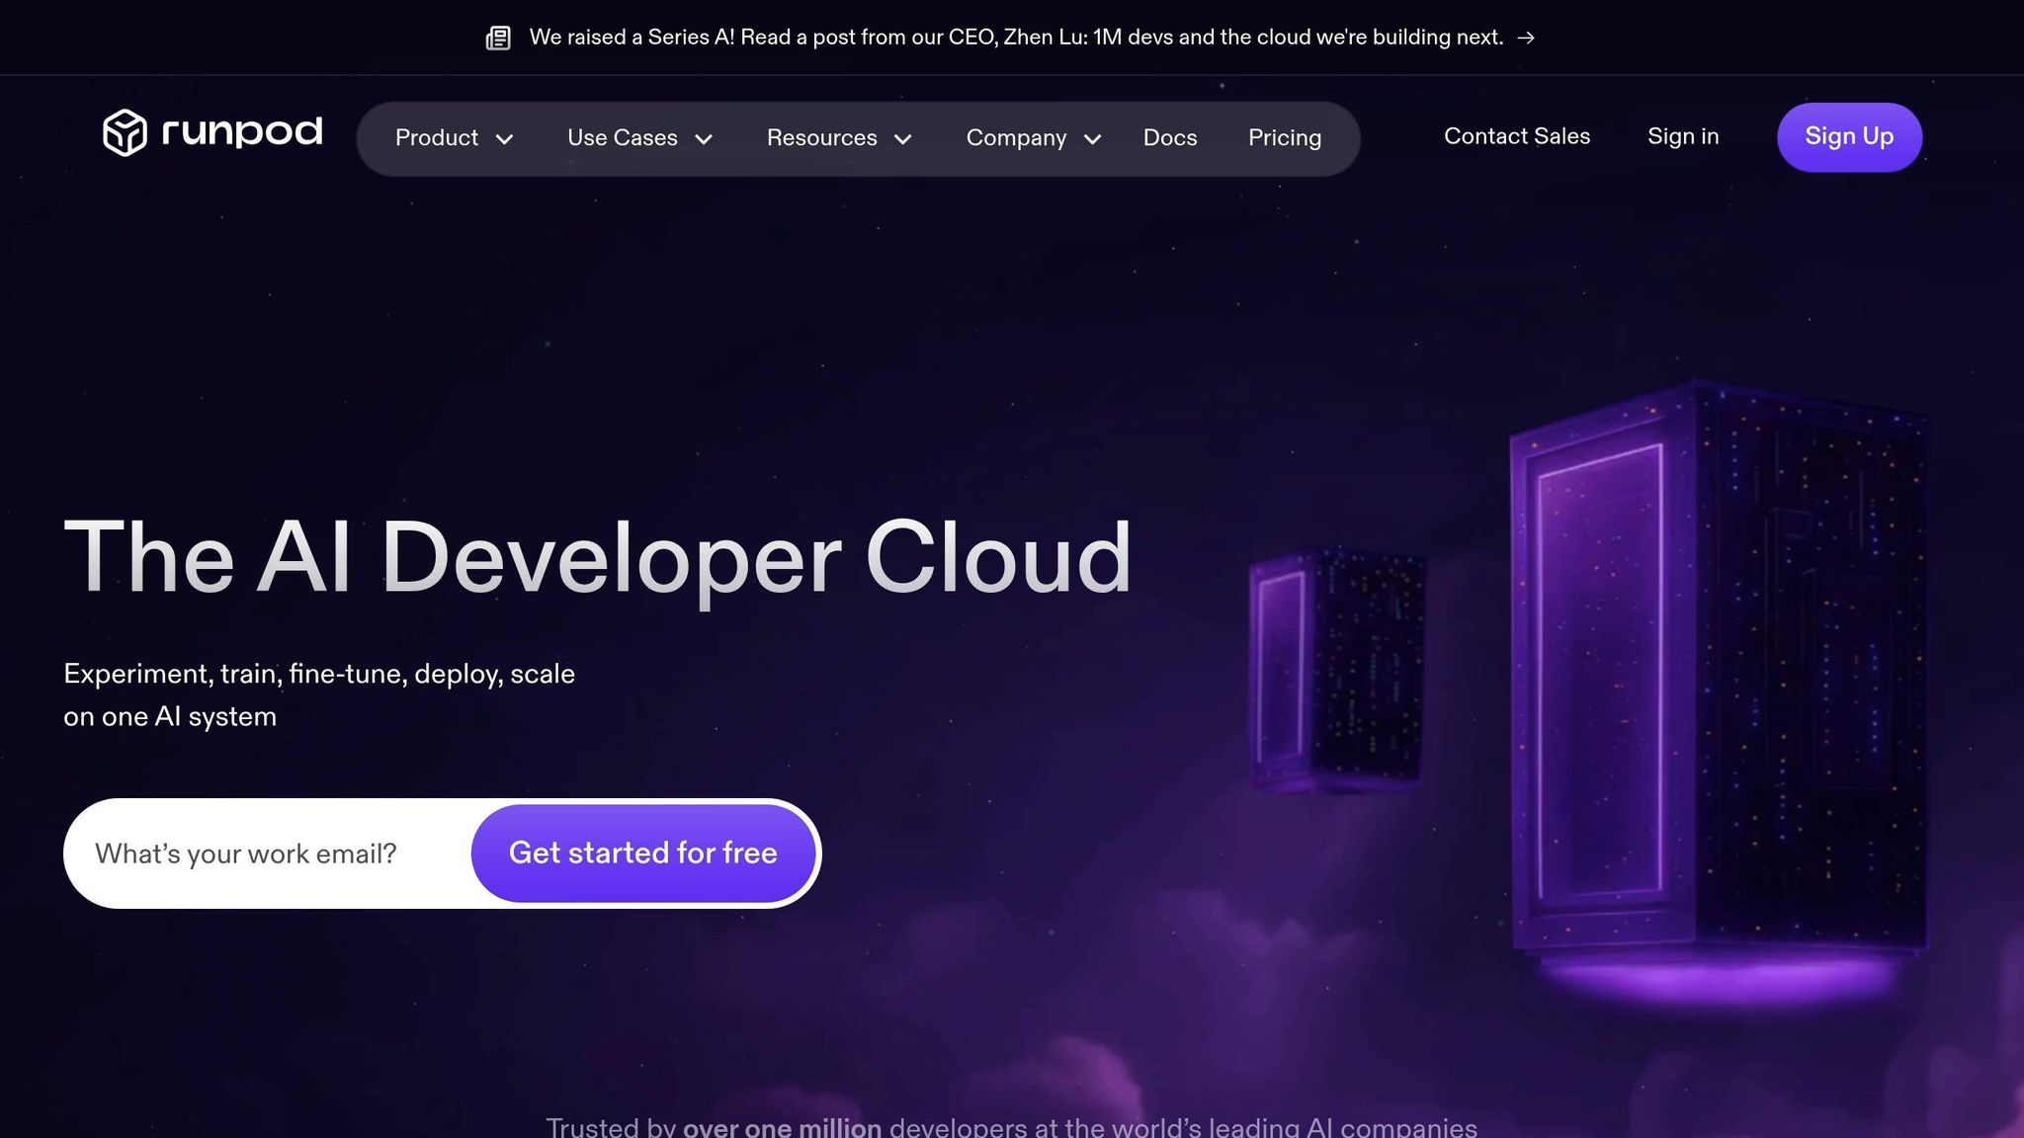Read the Series A post from CEO Zhen Lu
The image size is (2024, 1138).
click(1016, 38)
